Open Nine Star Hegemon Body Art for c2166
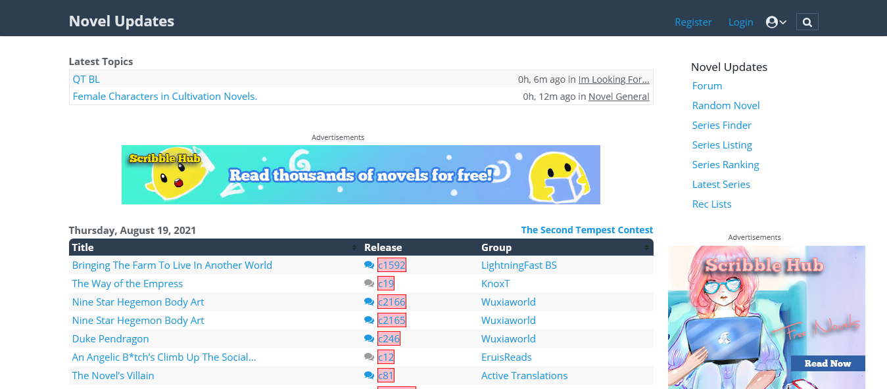887x389 pixels. point(138,302)
